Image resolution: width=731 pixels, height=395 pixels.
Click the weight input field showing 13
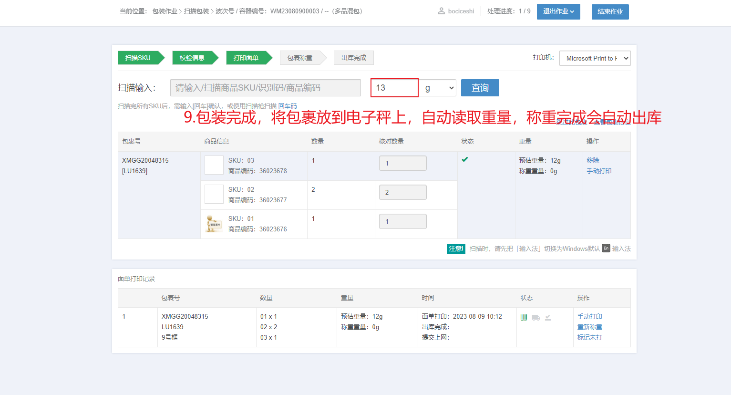click(x=394, y=88)
